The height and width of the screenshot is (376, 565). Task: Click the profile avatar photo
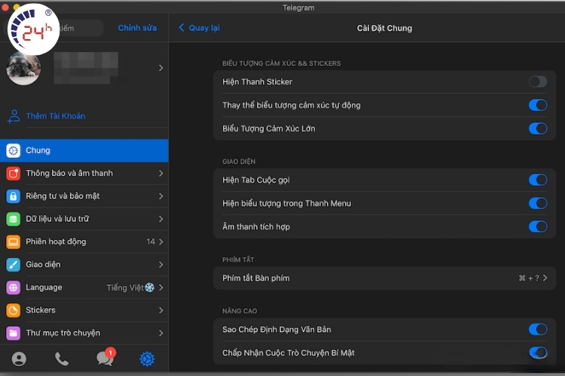pos(24,68)
